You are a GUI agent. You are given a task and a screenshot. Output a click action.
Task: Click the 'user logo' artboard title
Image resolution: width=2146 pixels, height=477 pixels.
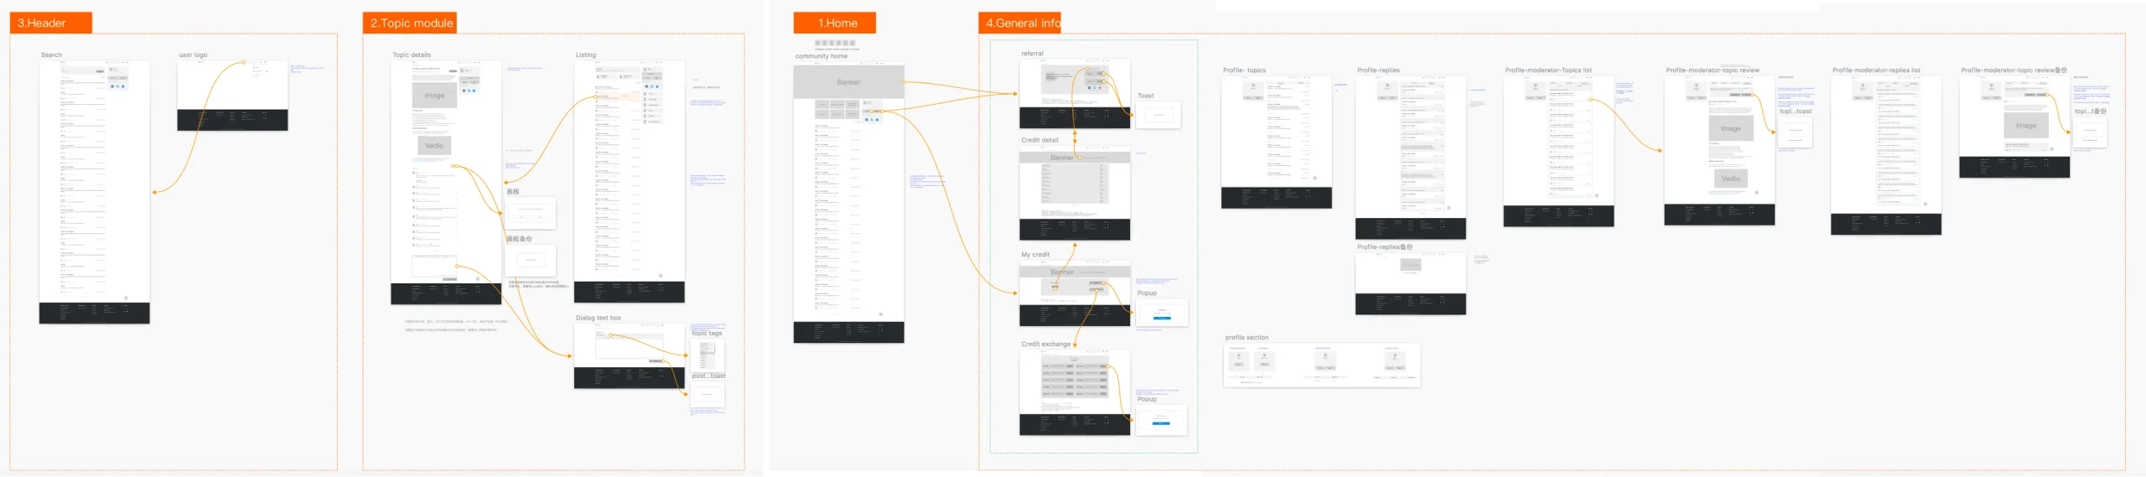pos(193,55)
